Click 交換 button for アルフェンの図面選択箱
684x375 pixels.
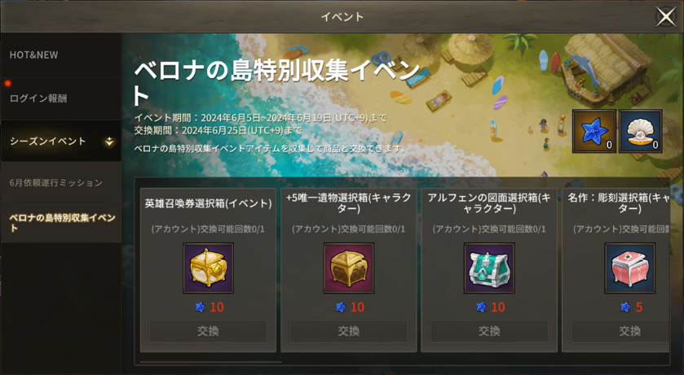point(489,332)
